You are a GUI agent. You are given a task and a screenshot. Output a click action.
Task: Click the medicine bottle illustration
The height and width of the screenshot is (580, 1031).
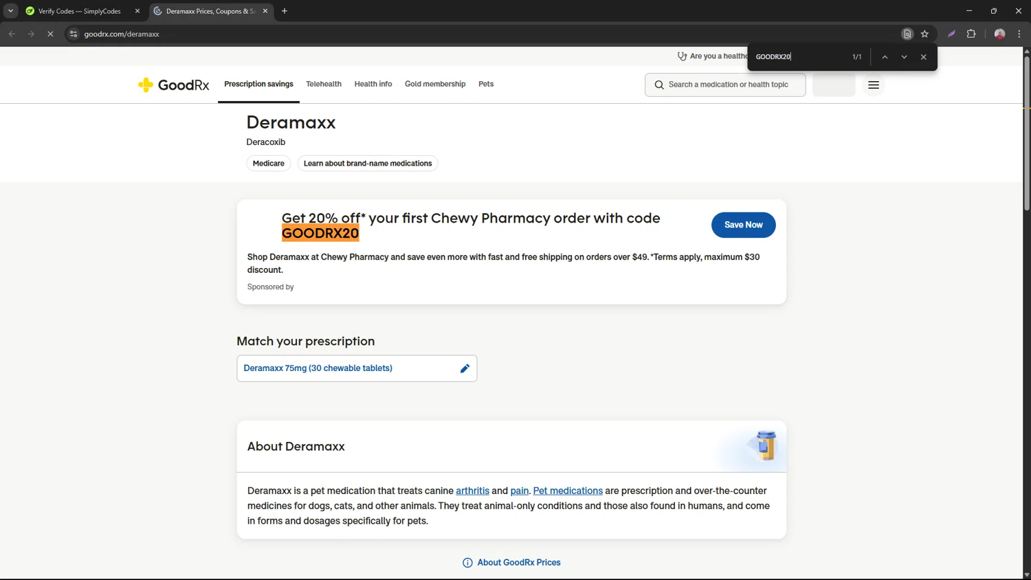coord(765,445)
